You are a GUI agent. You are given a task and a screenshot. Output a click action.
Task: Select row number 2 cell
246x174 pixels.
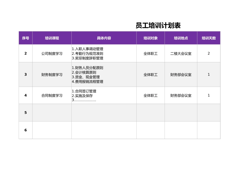coord(25,53)
